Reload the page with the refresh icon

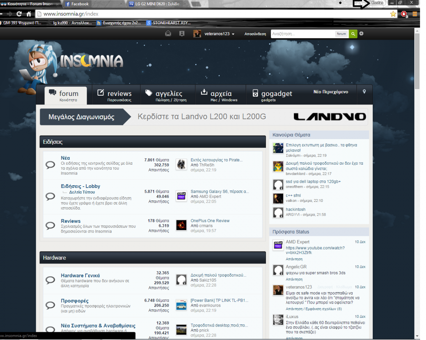point(19,14)
